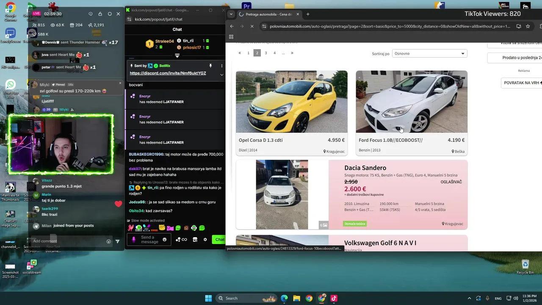This screenshot has height=305, width=542.
Task: Open the discord.com invite link
Action: tap(168, 73)
